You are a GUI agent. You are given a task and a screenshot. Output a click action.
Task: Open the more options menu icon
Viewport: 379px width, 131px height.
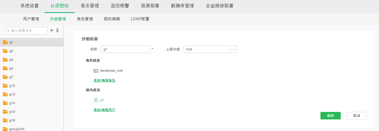point(57,30)
